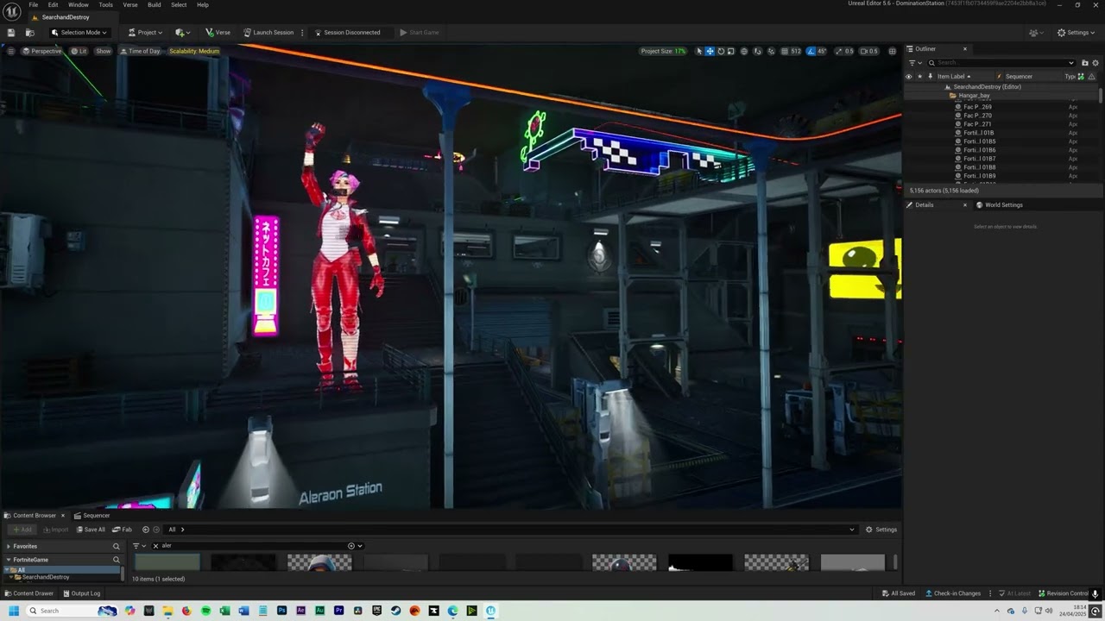Open the Selection Mode dropdown
Image resolution: width=1105 pixels, height=621 pixels.
(79, 33)
